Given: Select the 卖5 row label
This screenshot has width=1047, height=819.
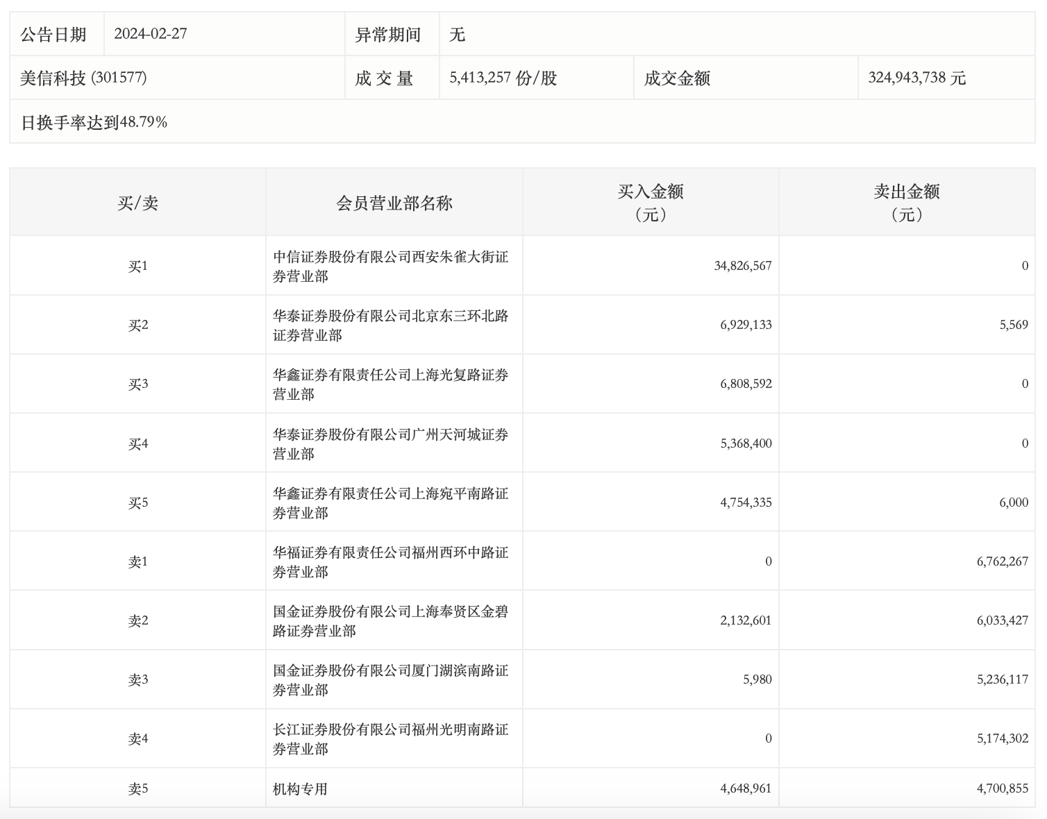Looking at the screenshot, I should tap(138, 788).
